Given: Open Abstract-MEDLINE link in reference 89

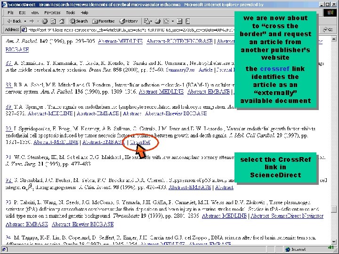Looking at the screenshot, I should click(x=50, y=113).
